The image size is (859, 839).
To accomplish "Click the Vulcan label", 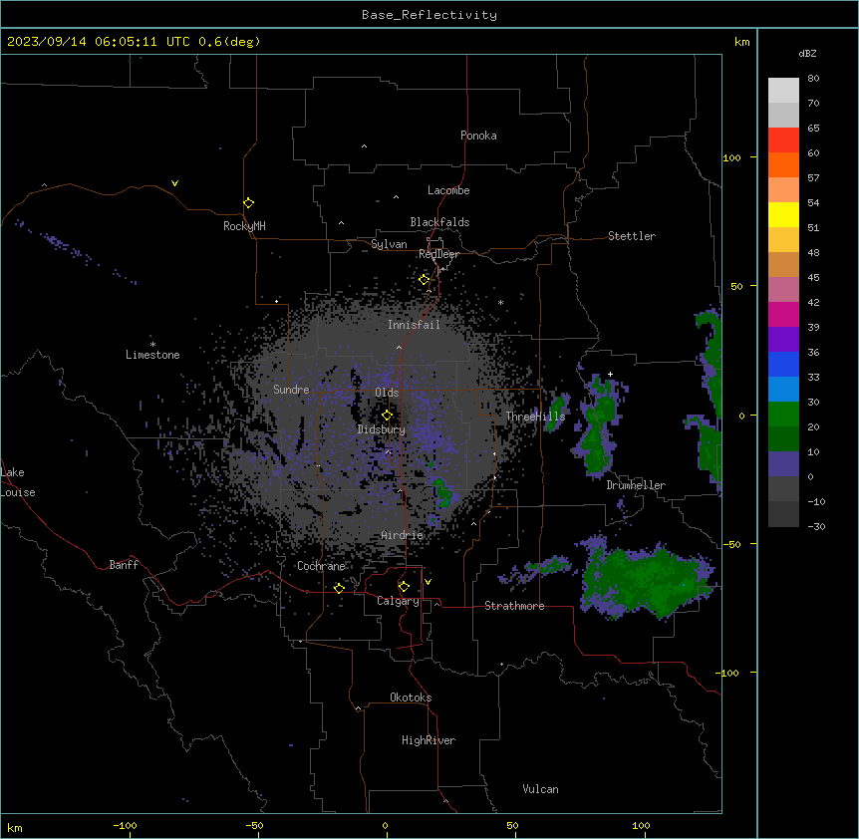I will 540,789.
